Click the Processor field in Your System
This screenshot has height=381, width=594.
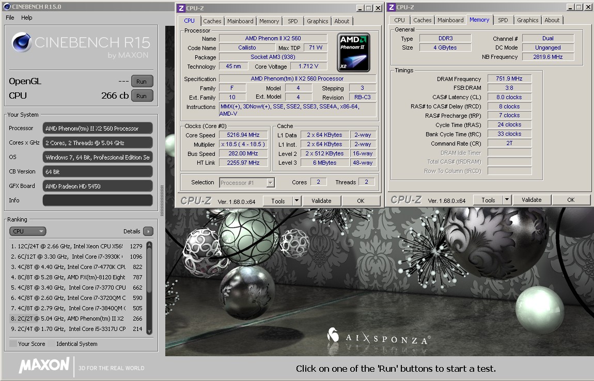coord(98,129)
